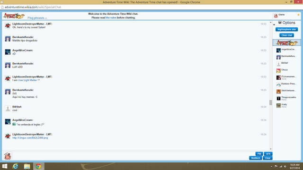Toggle AFK status with the AFK button

[268, 154]
